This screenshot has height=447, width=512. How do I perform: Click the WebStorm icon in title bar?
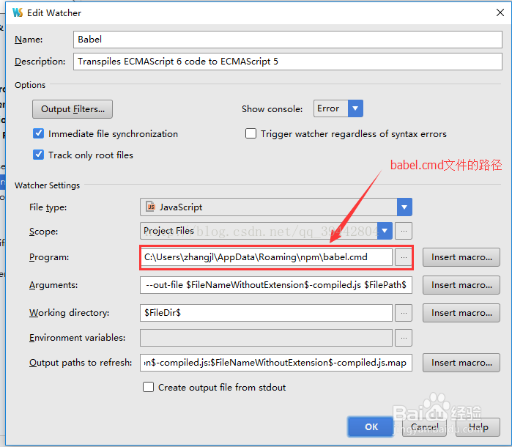click(18, 12)
